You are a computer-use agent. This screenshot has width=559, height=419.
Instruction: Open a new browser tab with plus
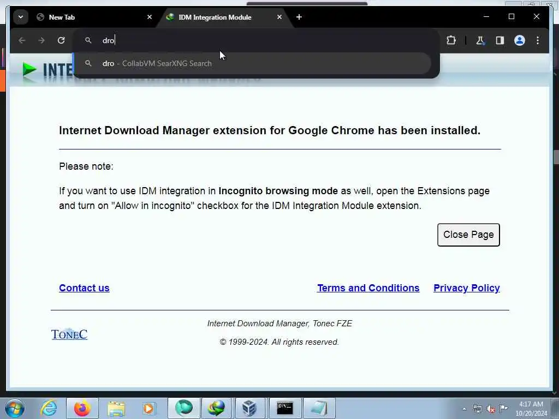(x=299, y=17)
